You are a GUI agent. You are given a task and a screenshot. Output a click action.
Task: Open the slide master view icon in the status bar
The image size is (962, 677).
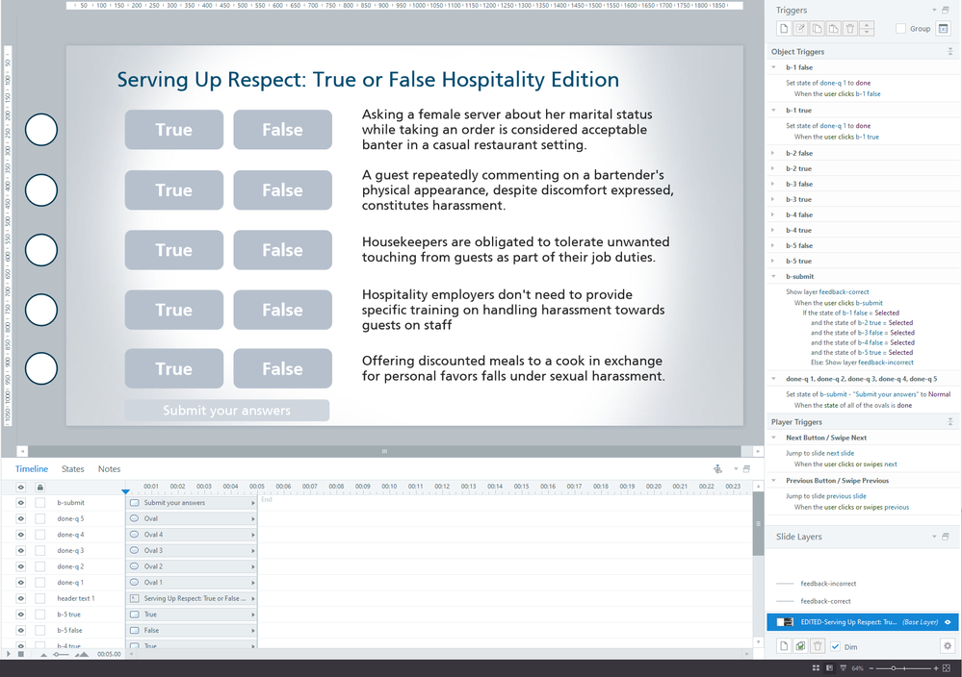[x=843, y=667]
